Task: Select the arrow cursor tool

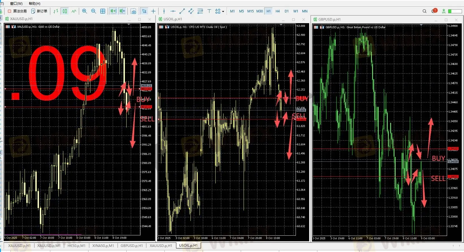Action: pos(144,11)
